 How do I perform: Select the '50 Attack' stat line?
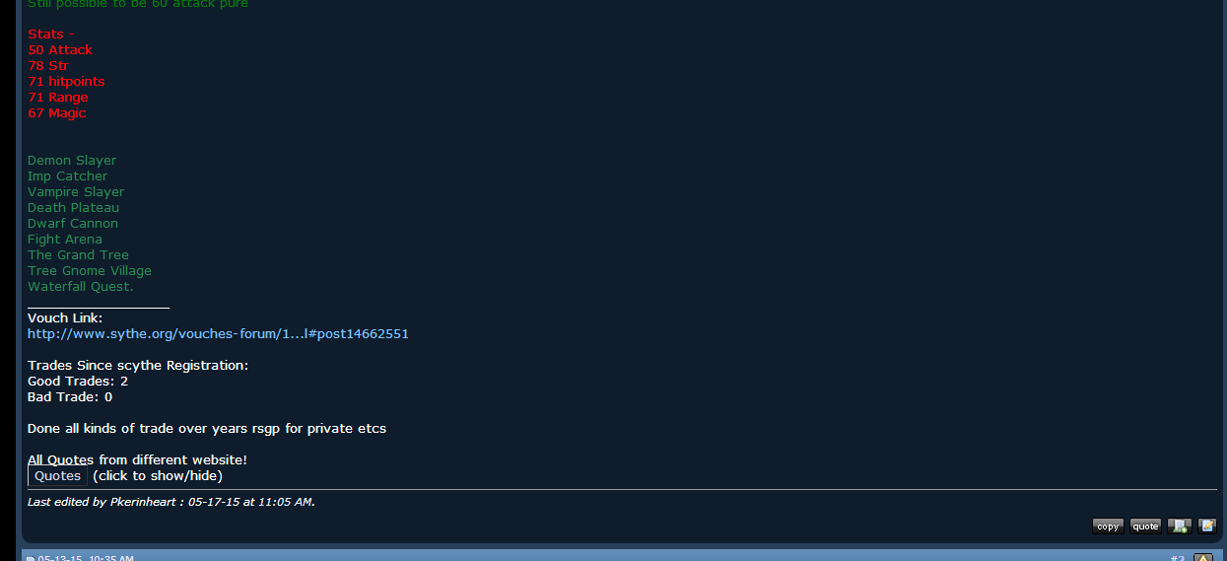(x=60, y=50)
